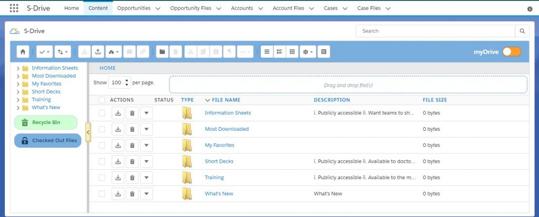Expand the Short Decks tree node
The image size is (539, 217).
point(18,92)
